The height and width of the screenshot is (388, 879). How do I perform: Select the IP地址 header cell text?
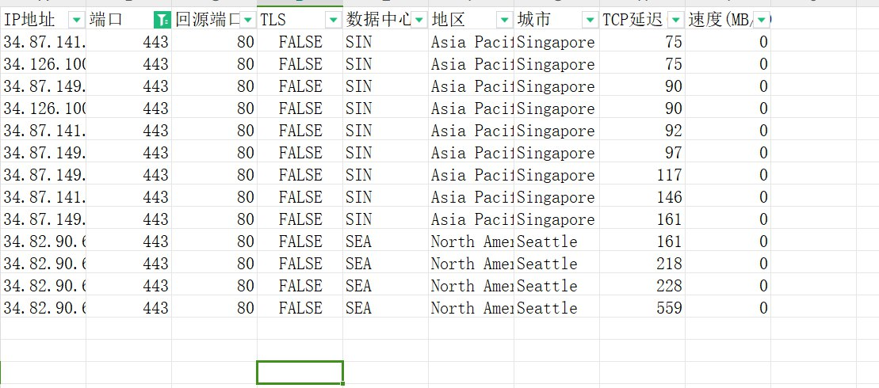32,20
